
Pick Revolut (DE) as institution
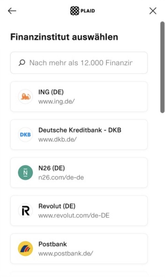[x=79, y=211]
